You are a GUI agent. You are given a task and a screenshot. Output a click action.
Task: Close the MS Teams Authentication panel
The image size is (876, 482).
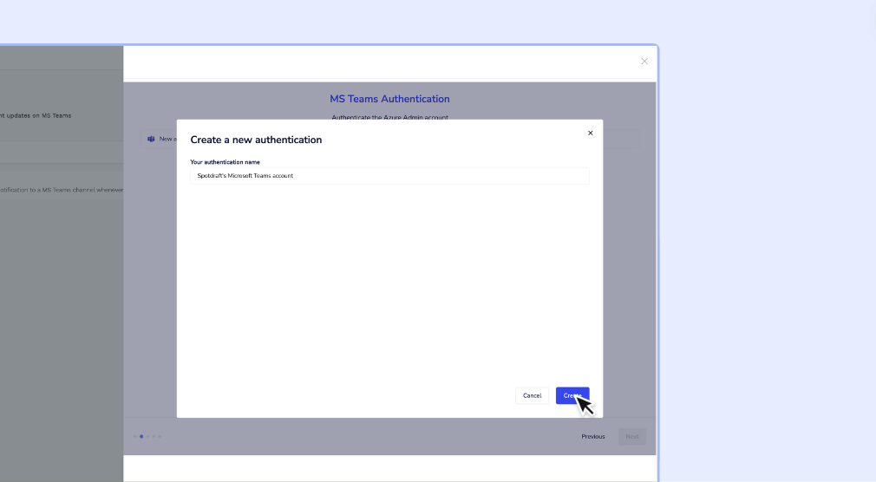pos(644,62)
